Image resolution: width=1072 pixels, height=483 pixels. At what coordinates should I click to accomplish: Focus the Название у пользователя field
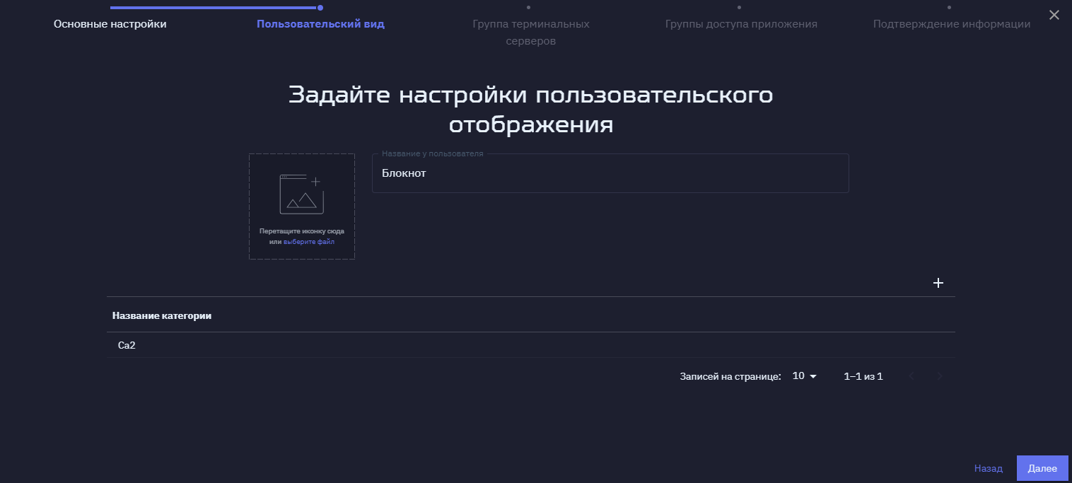610,173
